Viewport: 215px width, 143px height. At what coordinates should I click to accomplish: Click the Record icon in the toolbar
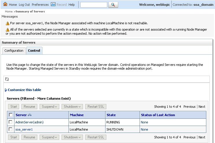coord(53,4)
